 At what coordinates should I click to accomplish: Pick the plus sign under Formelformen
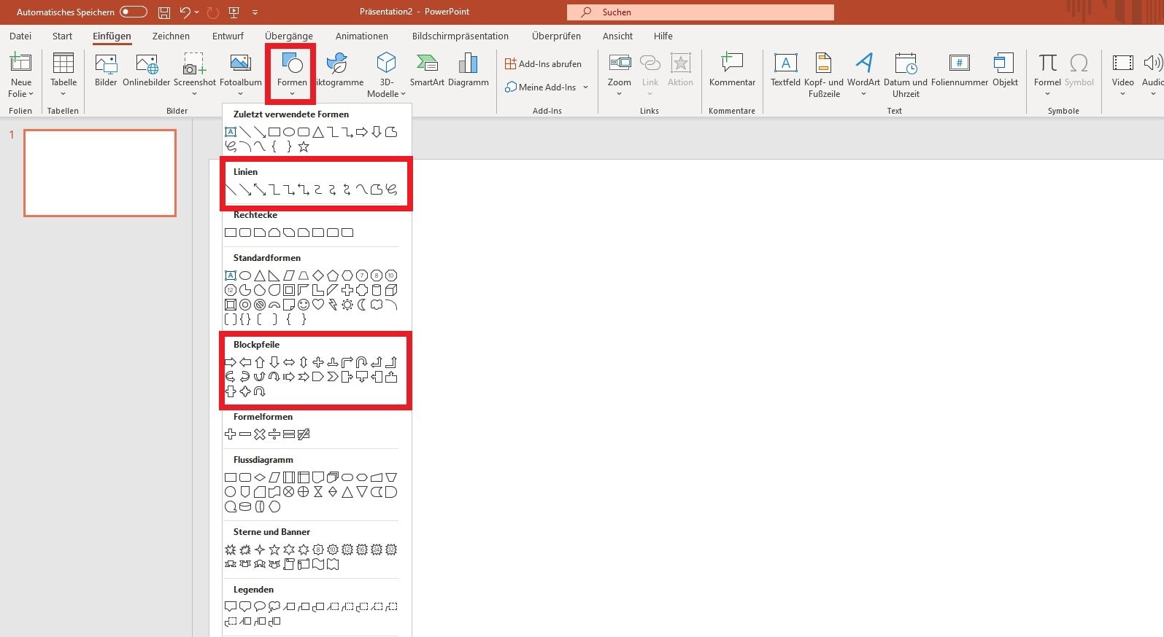(231, 434)
